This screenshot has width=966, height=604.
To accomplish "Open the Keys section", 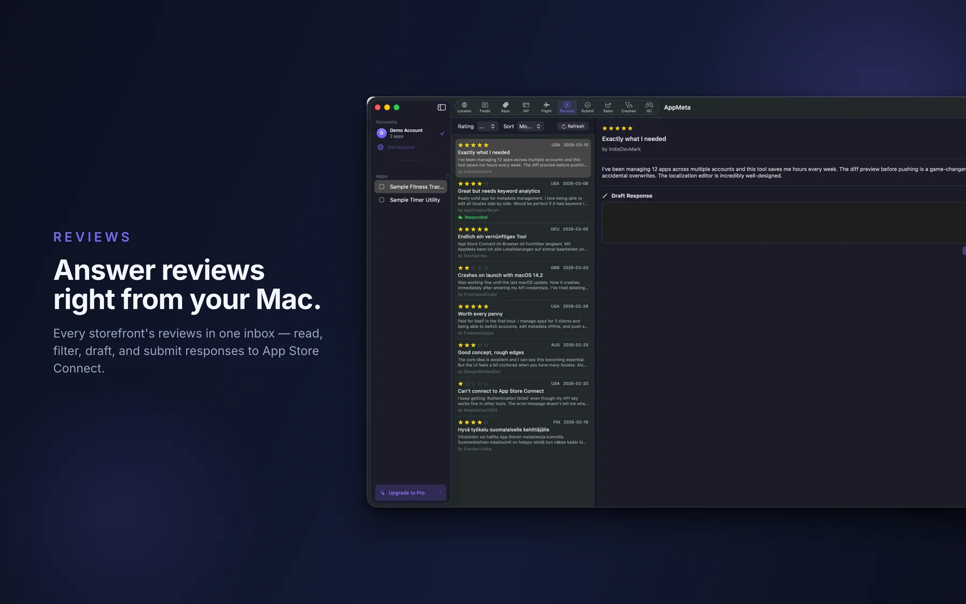I will (x=505, y=107).
